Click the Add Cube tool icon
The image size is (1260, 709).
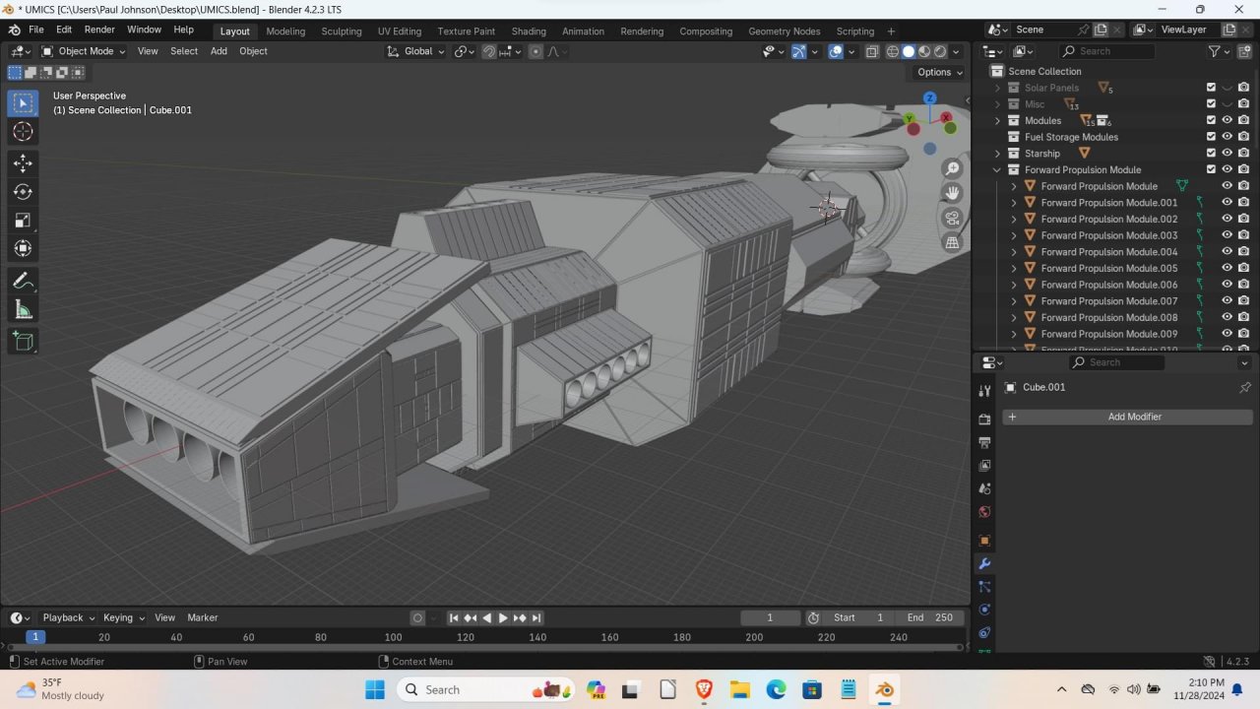(x=23, y=341)
